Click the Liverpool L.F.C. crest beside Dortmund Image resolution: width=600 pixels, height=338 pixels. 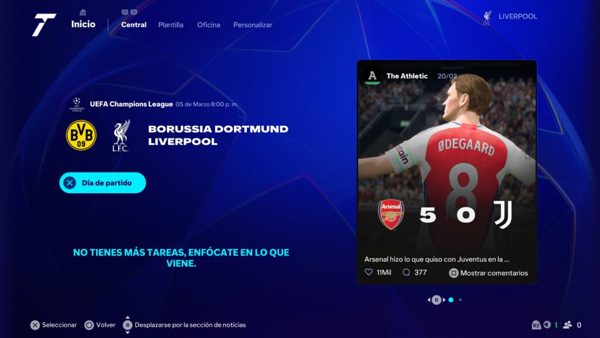point(121,136)
